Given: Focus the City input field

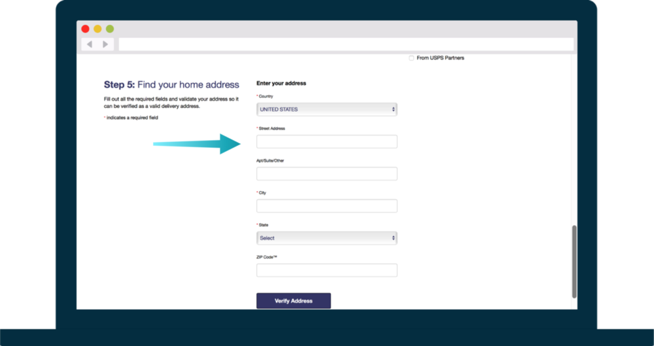Looking at the screenshot, I should point(326,206).
